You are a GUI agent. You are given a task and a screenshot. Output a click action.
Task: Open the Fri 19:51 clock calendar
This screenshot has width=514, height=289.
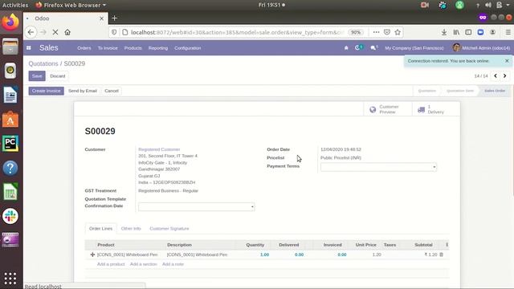(x=271, y=6)
